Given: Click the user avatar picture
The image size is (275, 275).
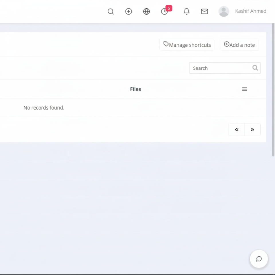Looking at the screenshot, I should coord(224,11).
